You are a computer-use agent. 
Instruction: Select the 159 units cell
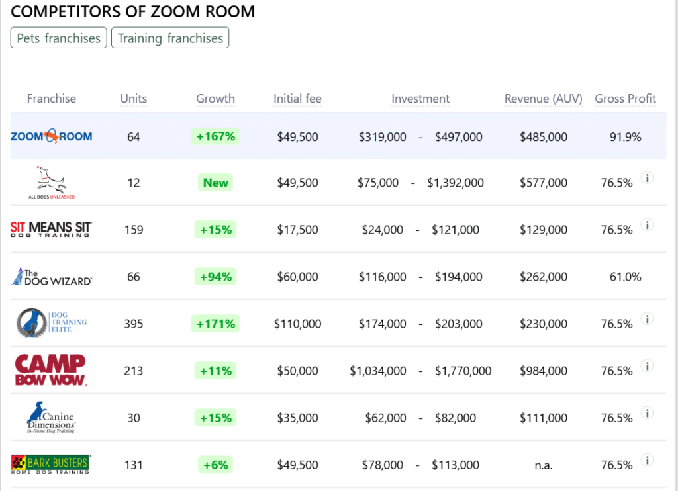coord(134,230)
